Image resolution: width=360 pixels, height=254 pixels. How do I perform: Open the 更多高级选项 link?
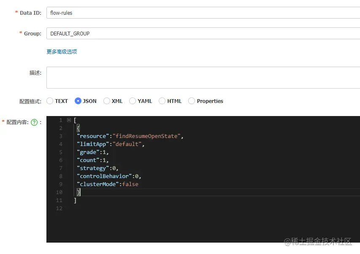(x=62, y=51)
